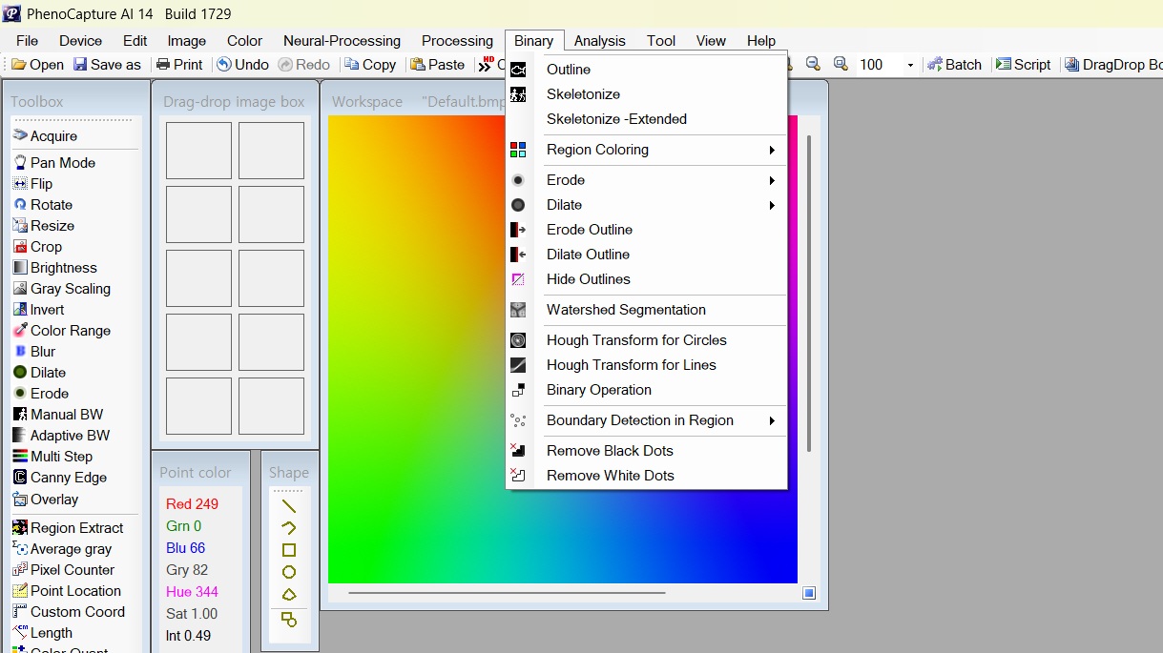This screenshot has height=653, width=1163.
Task: Click the zoom magnifier beside 100
Action: tap(841, 64)
